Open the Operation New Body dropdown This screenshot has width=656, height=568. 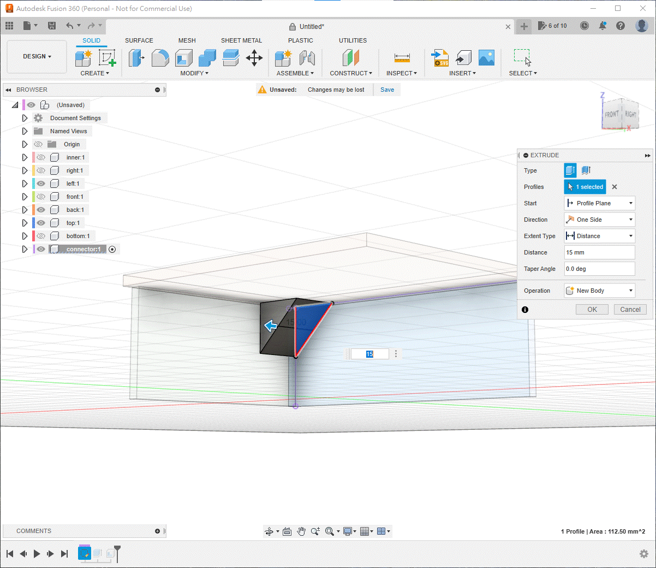pos(599,291)
